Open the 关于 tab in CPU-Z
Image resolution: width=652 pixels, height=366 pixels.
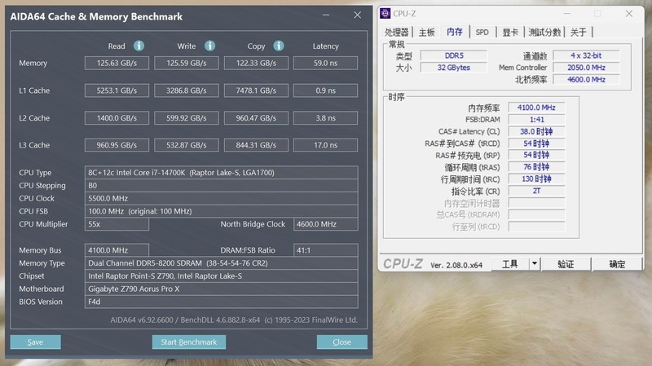point(579,32)
